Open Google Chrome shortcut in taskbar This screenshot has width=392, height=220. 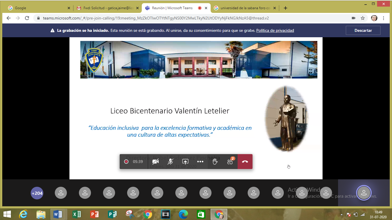[x=148, y=214]
